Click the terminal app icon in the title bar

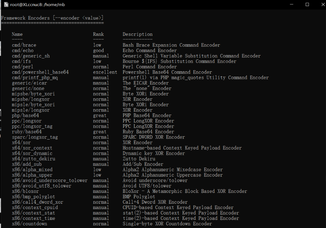6,4
